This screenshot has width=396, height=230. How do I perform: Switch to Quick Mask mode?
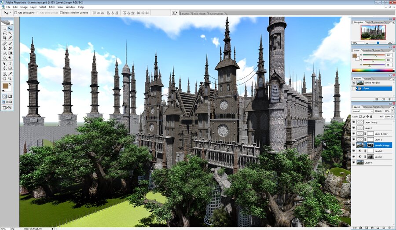pyautogui.click(x=10, y=96)
